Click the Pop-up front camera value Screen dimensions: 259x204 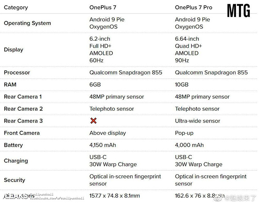[185, 133]
